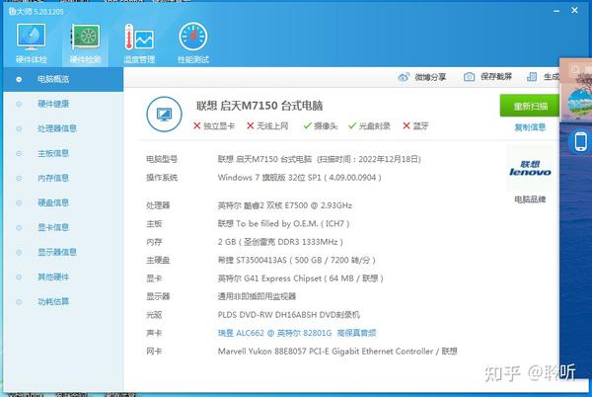The width and height of the screenshot is (592, 397).
Task: Click the green check beside 摄像头
Action: click(x=307, y=125)
